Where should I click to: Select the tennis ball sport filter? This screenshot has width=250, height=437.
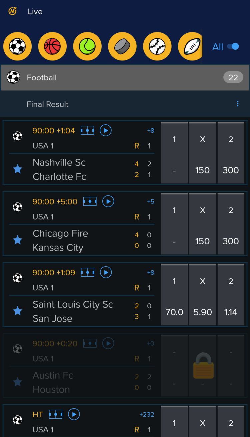(87, 46)
